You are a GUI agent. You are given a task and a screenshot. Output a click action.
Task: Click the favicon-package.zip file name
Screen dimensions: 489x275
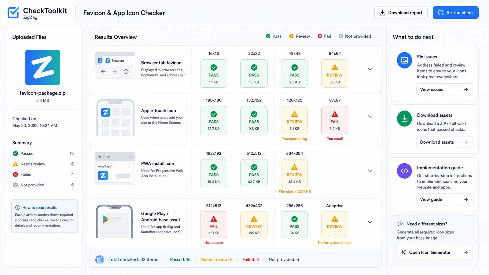[x=42, y=93]
